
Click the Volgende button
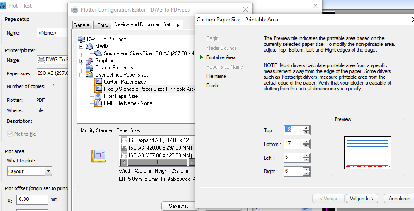tap(362, 198)
